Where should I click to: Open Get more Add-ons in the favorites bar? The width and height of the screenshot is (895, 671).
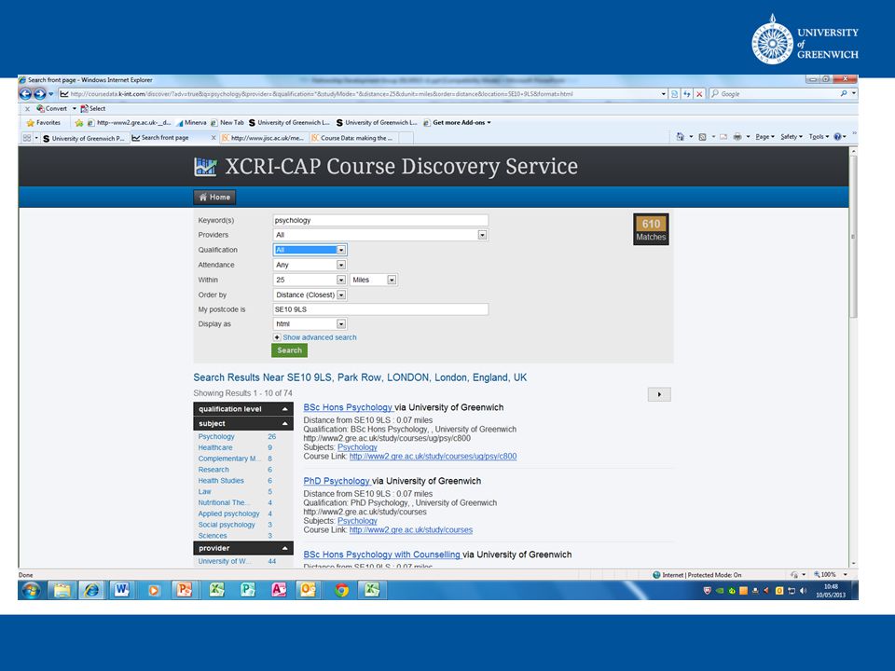457,123
